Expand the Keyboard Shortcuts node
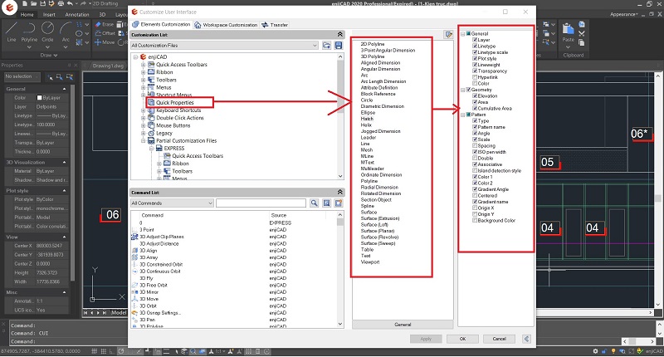Screen dimensions: 664x357 point(143,110)
